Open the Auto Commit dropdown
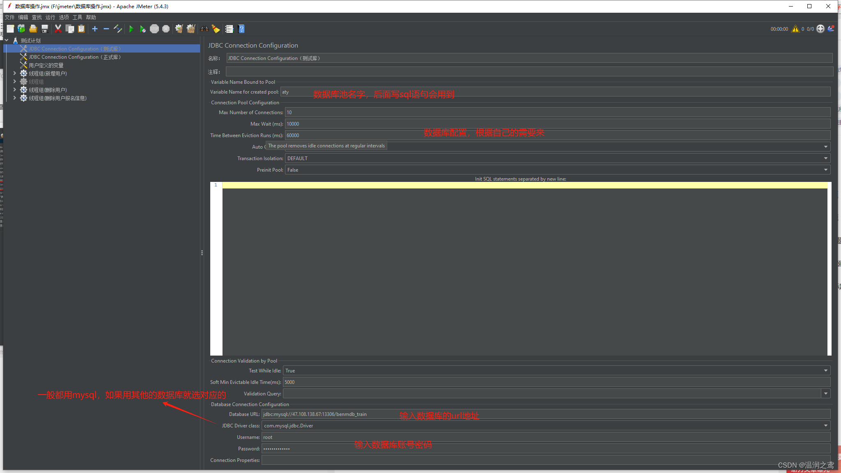Screen dimensions: 841x473 tap(825, 147)
